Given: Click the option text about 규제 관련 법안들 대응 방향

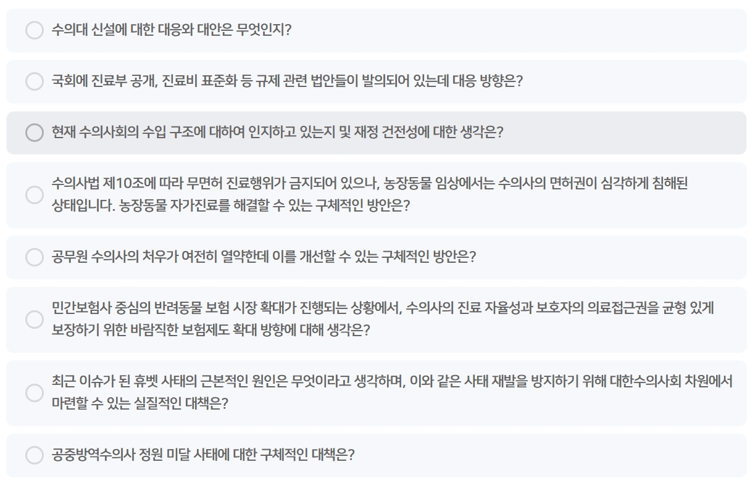Looking at the screenshot, I should pyautogui.click(x=287, y=81).
